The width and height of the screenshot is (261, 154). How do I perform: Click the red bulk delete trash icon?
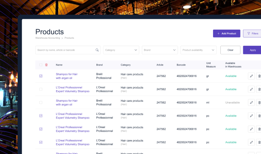(x=46, y=65)
